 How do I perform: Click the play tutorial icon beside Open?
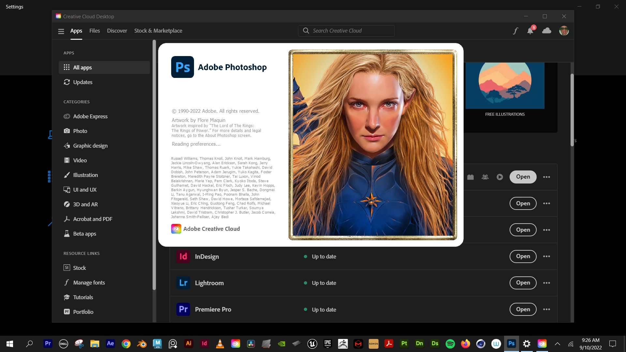(500, 177)
